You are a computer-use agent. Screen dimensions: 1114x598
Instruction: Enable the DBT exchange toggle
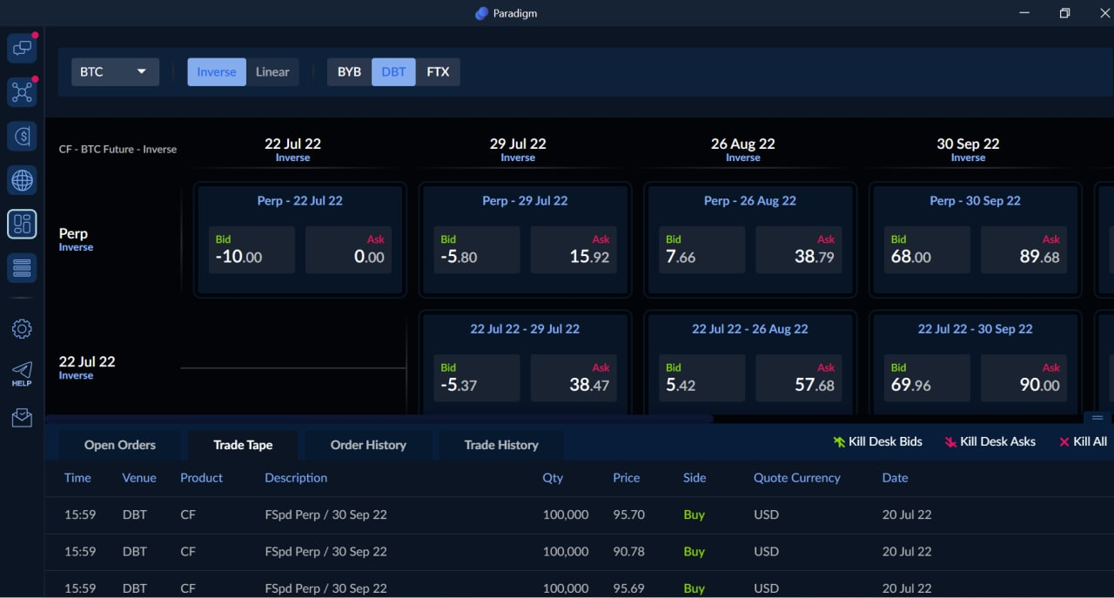click(x=393, y=71)
